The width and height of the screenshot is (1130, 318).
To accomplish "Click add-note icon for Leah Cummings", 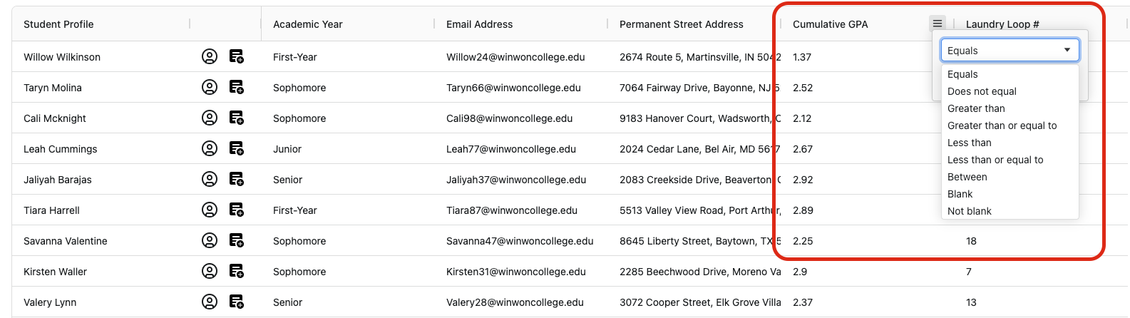I will (x=237, y=148).
